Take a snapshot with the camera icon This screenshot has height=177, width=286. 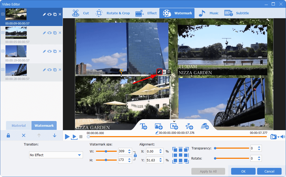point(273,137)
